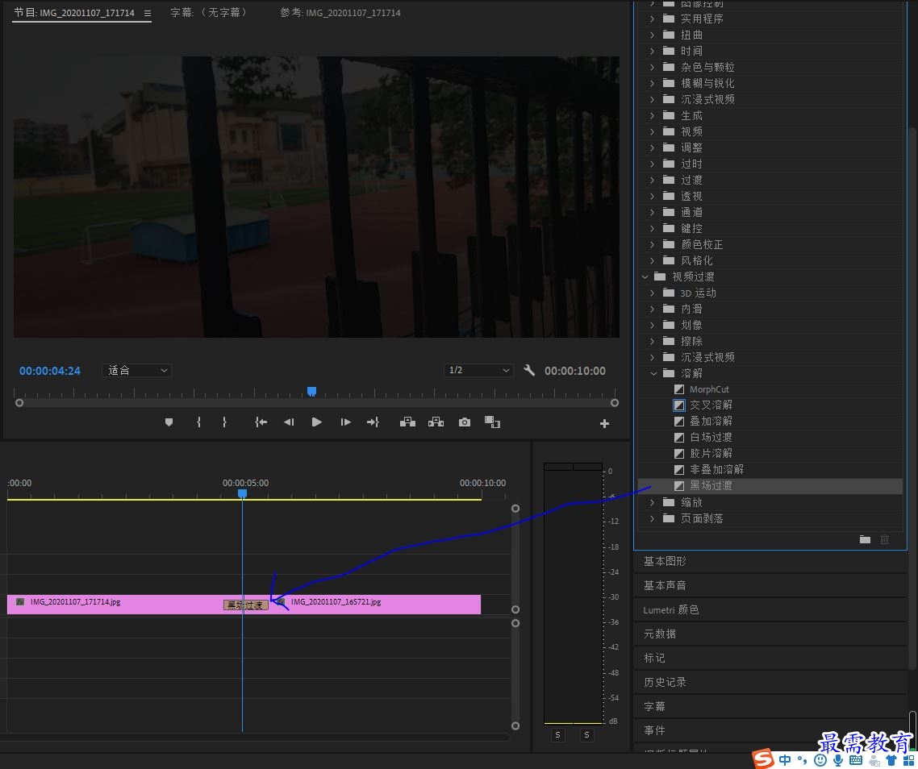The width and height of the screenshot is (918, 769).
Task: Expand the 擦除 folder
Action: tap(653, 341)
